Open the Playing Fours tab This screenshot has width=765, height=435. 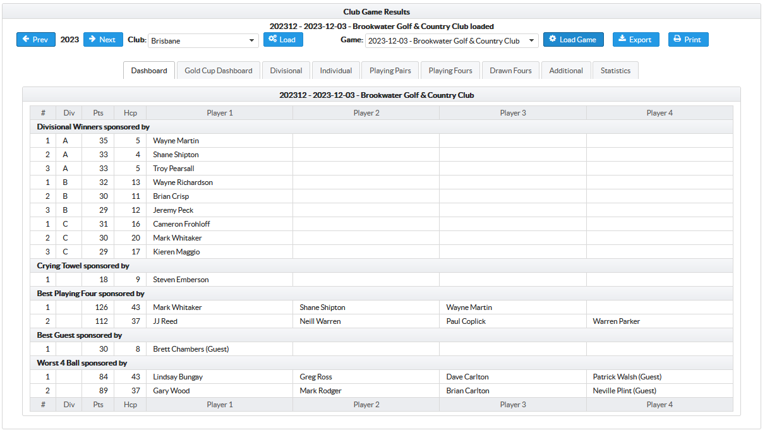click(x=450, y=71)
